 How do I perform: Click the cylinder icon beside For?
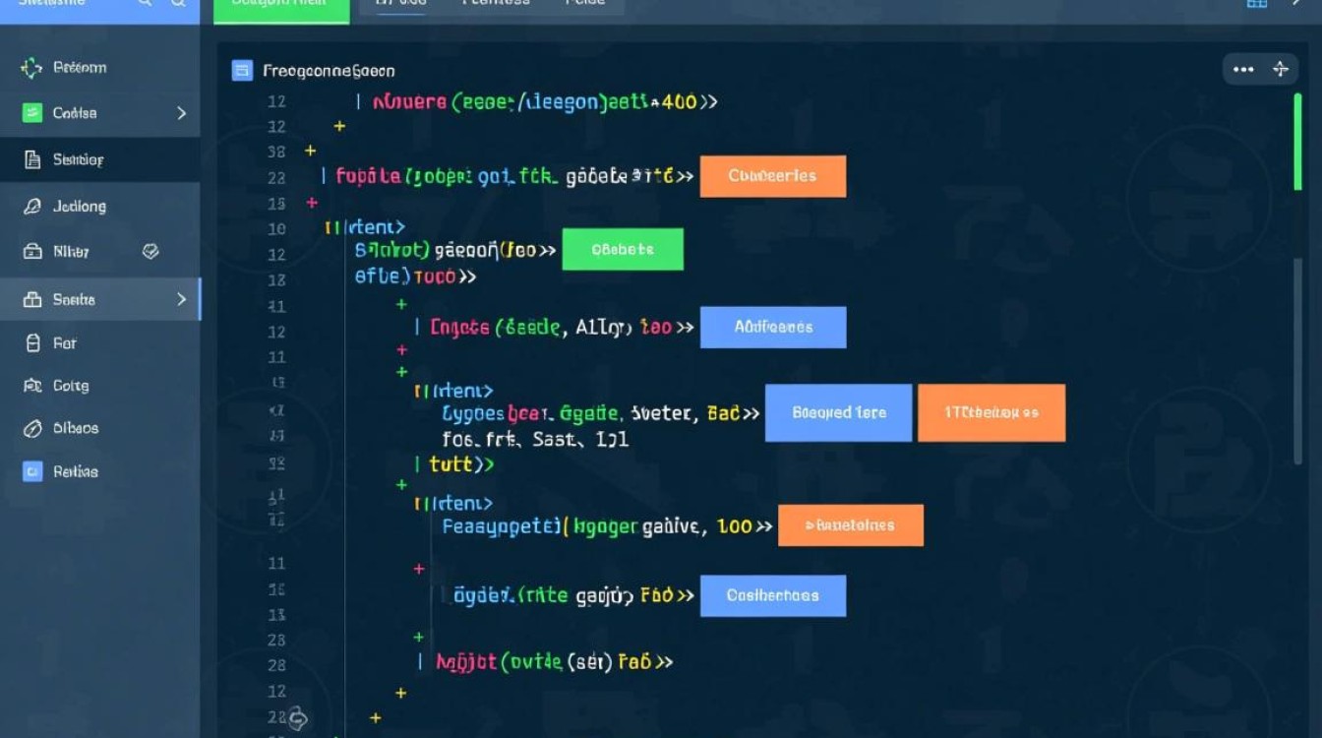point(31,343)
